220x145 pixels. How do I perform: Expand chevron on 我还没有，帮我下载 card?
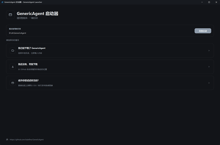(209, 67)
